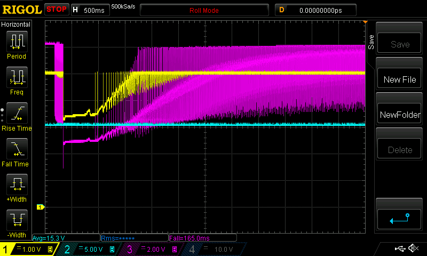Select the Freq measurement icon
Viewport: 427px width, 256px height.
click(17, 78)
